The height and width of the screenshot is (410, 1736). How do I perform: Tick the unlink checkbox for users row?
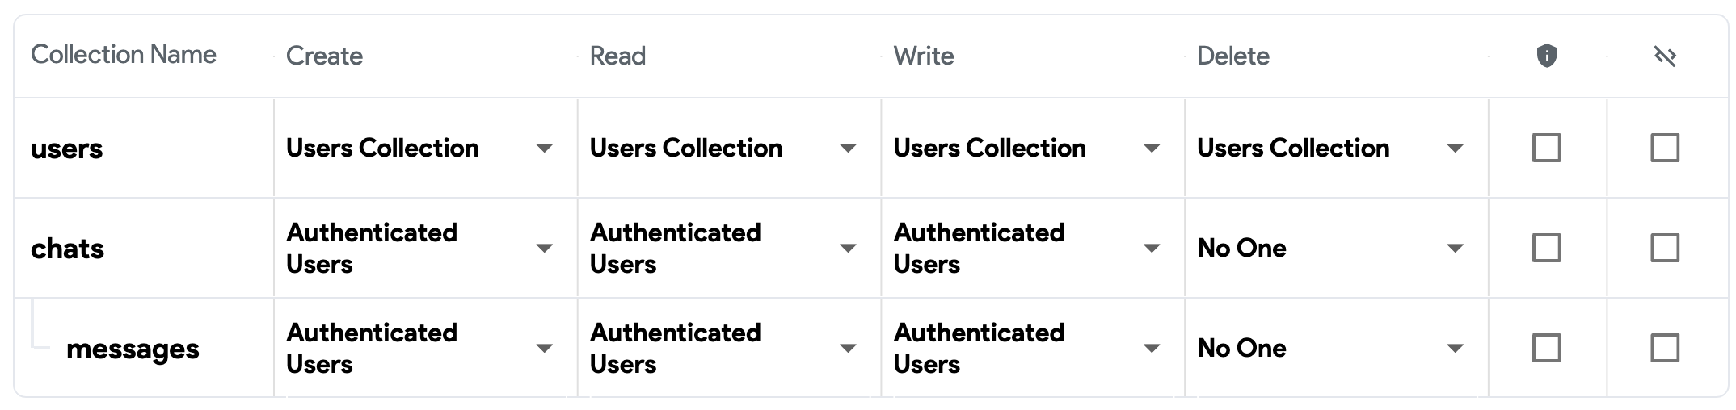point(1665,148)
